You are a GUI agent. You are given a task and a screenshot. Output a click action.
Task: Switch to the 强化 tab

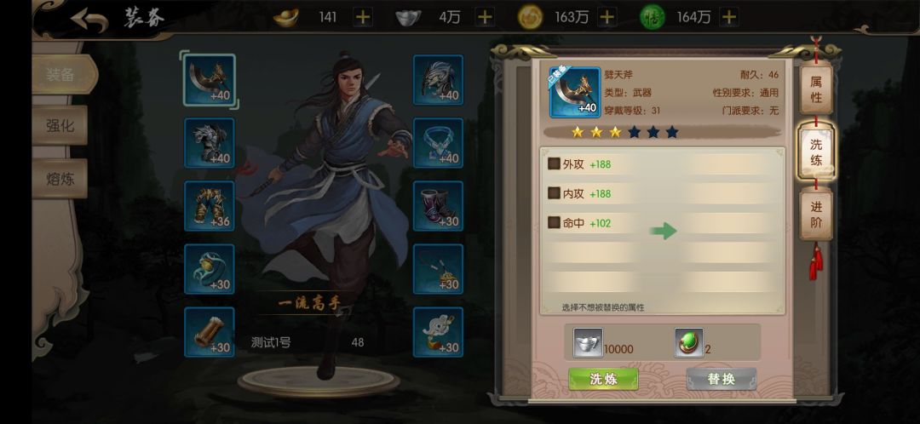tap(60, 125)
